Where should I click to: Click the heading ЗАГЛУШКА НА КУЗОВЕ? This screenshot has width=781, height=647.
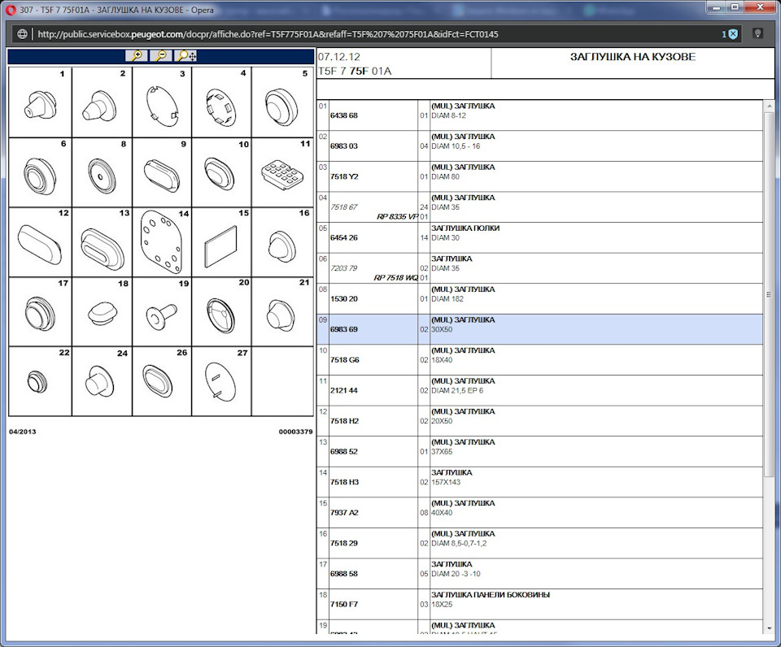pyautogui.click(x=633, y=57)
